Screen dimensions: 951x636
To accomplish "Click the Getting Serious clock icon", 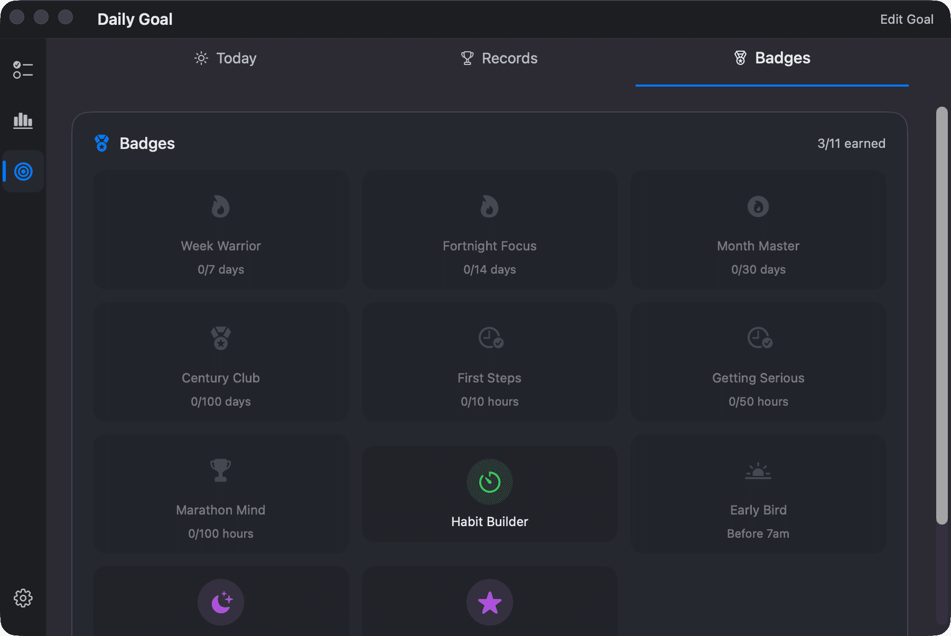I will (x=760, y=338).
